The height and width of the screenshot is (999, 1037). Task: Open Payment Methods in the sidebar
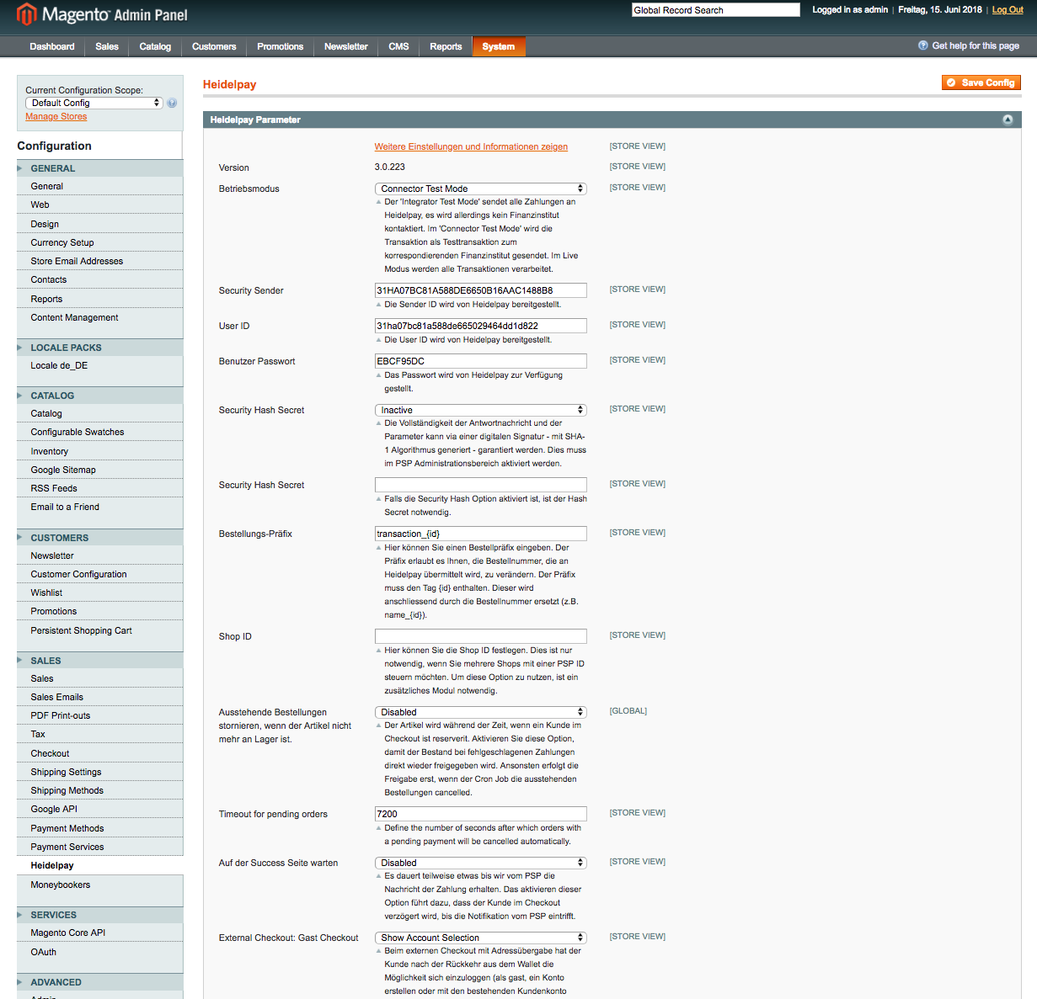coord(100,828)
